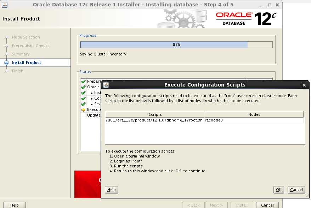Select the Summary step bullet
Viewport: 311px width, 208px height.
tap(6, 54)
